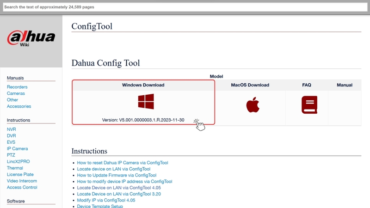Viewport: 370px width, 208px height.
Task: Open 'Modify IP via ConfigTool 4.05' link
Action: click(106, 200)
